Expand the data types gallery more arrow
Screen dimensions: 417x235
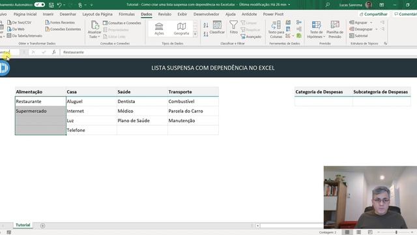(195, 34)
